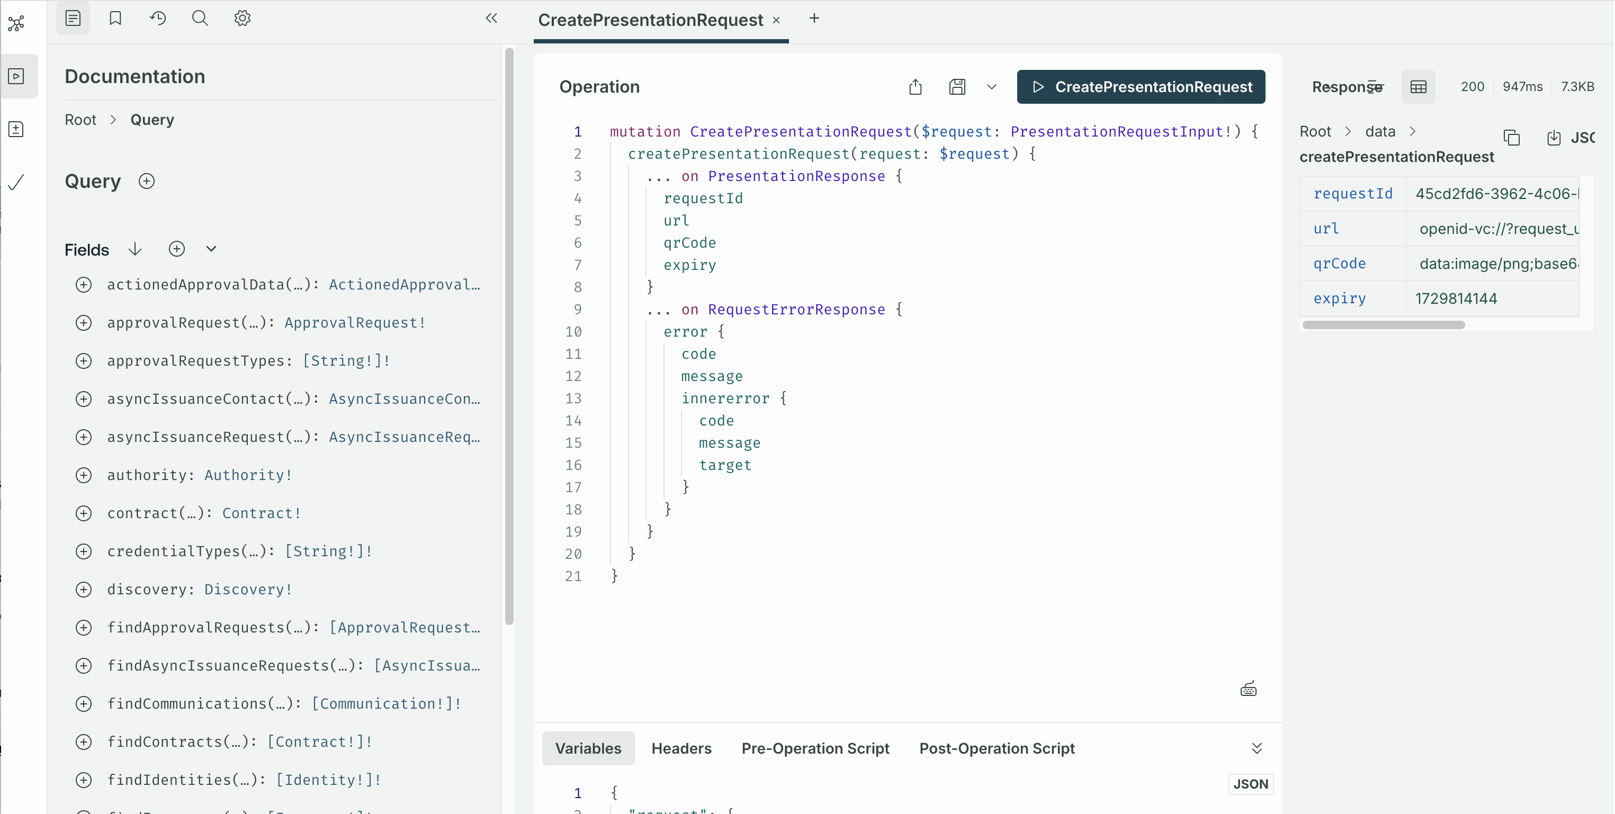View query history with the clock icon
This screenshot has width=1615, height=814.
[x=157, y=18]
